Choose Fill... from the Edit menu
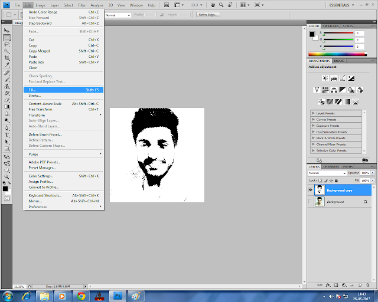Screen dimensions: 378x302 32,90
